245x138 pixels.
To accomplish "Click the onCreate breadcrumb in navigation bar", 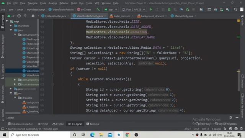I will (x=84, y=10).
